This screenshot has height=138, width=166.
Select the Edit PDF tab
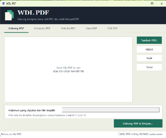tap(112, 28)
